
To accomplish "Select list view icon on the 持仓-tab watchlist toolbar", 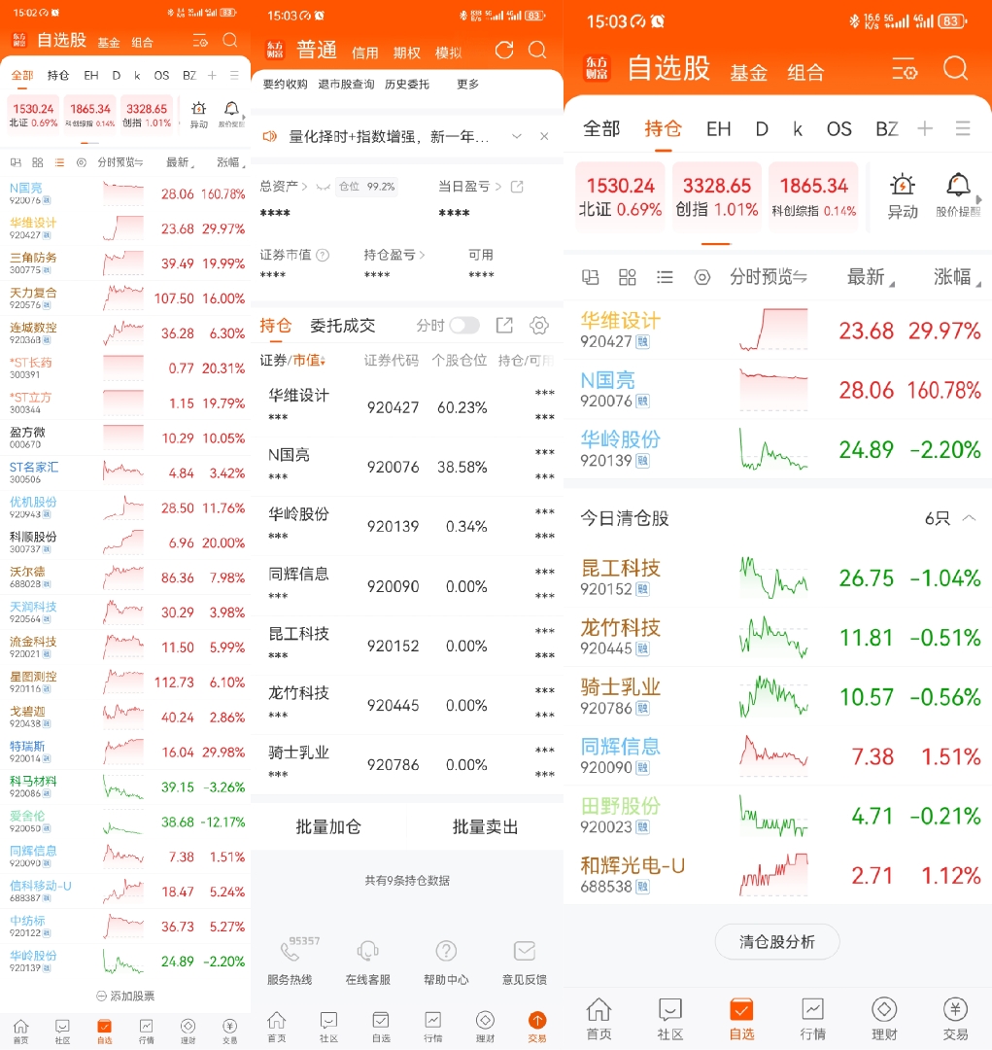I will [665, 276].
